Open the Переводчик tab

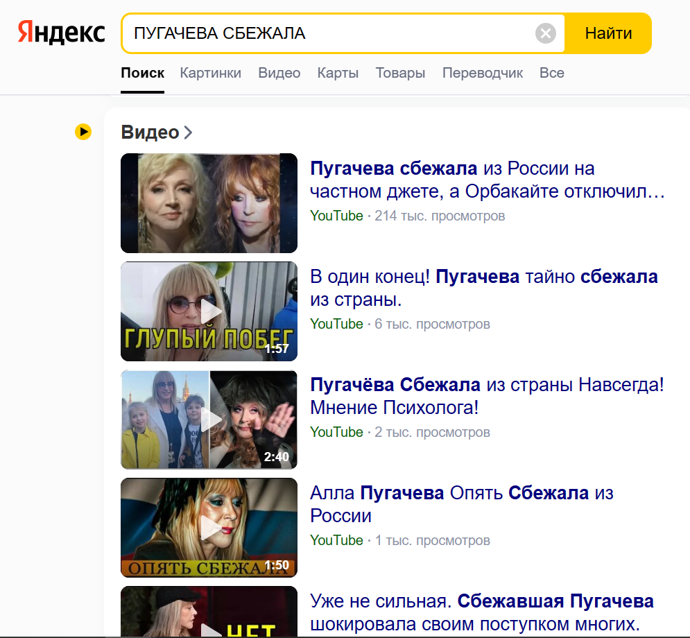coord(483,73)
